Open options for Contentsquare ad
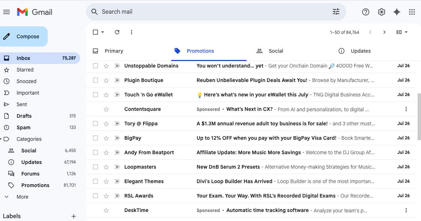Image resolution: width=421 pixels, height=221 pixels. (x=406, y=109)
